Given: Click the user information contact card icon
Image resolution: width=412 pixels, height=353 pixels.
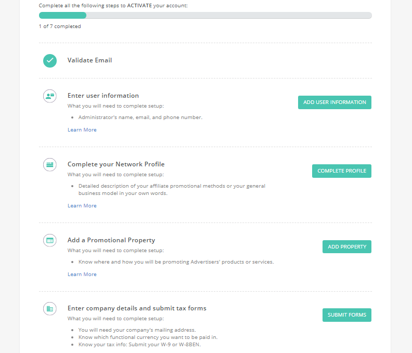Looking at the screenshot, I should point(50,96).
